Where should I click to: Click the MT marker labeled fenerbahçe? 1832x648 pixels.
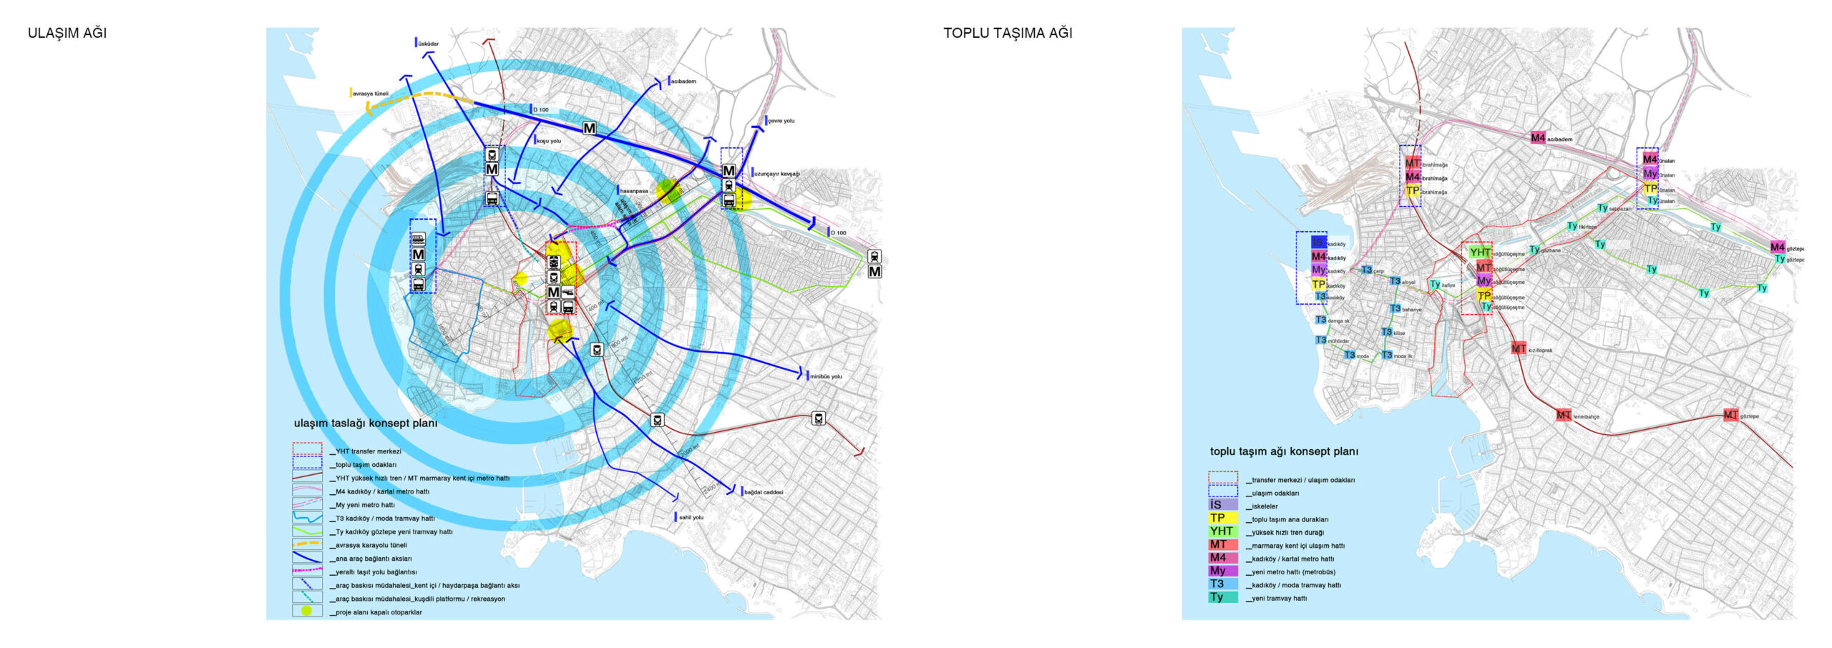pyautogui.click(x=1564, y=415)
